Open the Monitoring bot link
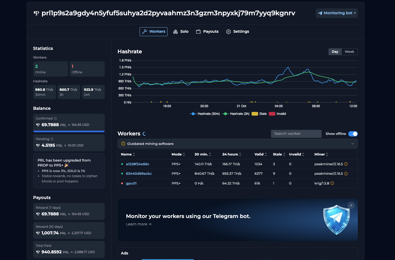 pos(337,13)
